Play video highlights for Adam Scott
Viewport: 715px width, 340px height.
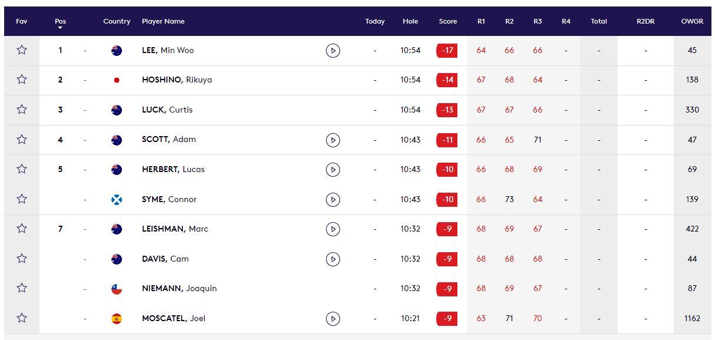(x=332, y=140)
